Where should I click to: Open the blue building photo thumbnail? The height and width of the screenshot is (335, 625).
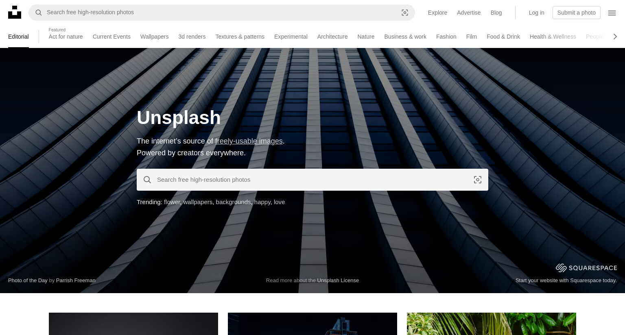[312, 324]
